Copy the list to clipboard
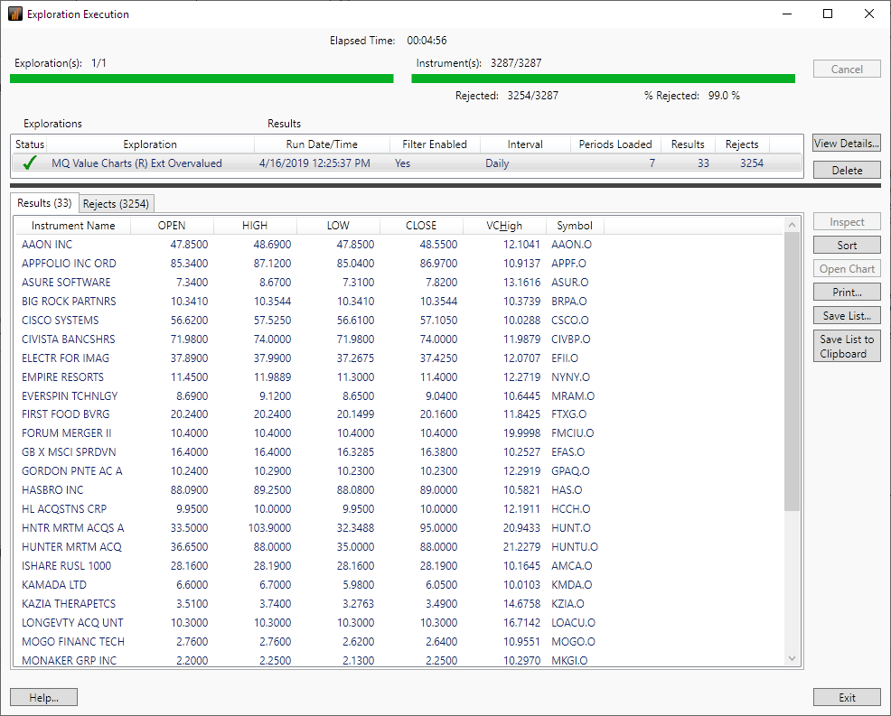The height and width of the screenshot is (716, 891). [846, 345]
